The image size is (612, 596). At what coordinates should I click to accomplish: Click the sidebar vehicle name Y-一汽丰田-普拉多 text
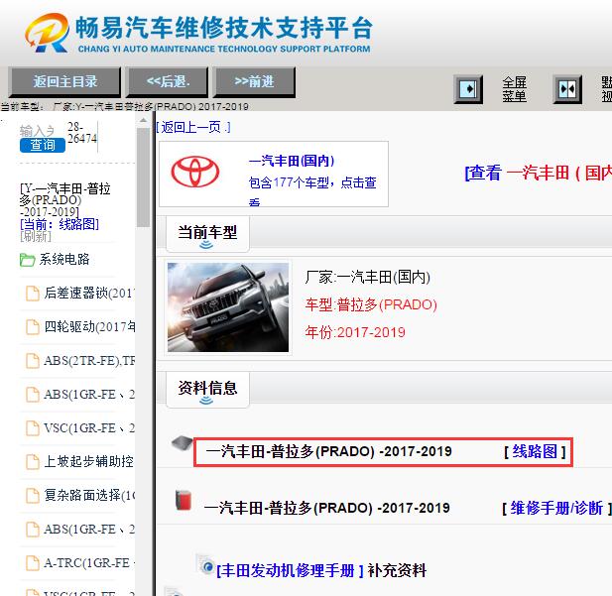(x=64, y=200)
